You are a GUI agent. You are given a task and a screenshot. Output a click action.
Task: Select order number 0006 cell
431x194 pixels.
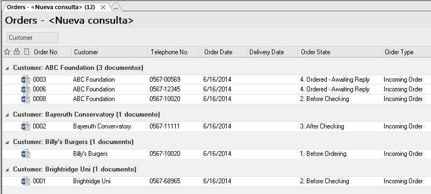coord(40,89)
